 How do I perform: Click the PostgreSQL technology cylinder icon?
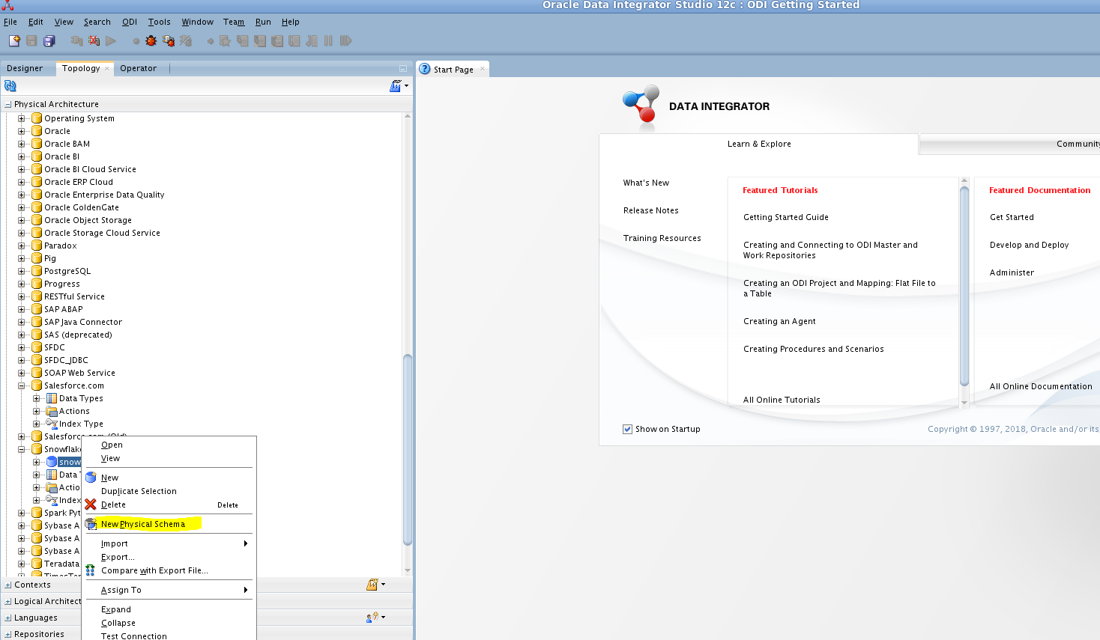(x=37, y=271)
